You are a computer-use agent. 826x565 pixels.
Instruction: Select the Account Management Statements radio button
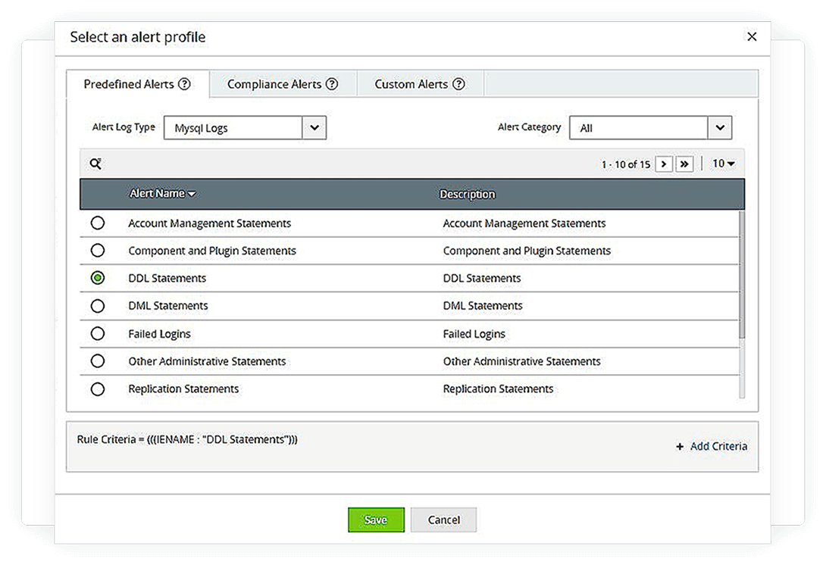[x=98, y=223]
